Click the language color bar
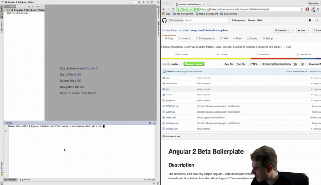 tap(241, 59)
